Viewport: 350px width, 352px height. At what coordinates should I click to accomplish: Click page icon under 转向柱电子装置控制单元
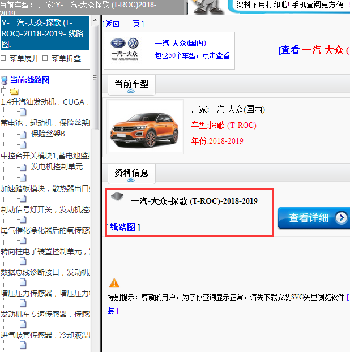[x=23, y=261]
